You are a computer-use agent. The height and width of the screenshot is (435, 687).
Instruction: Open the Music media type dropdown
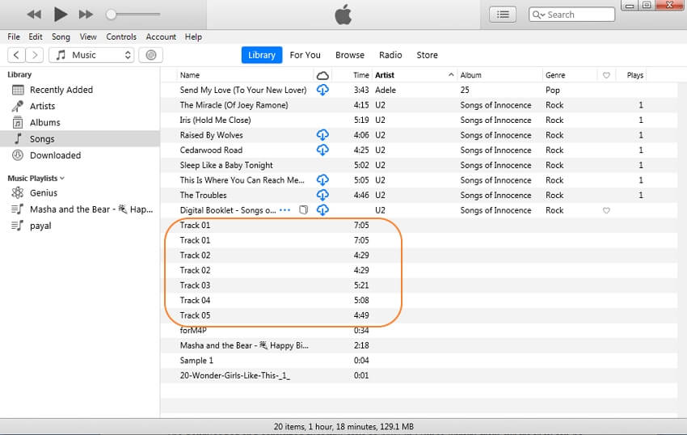click(x=91, y=55)
